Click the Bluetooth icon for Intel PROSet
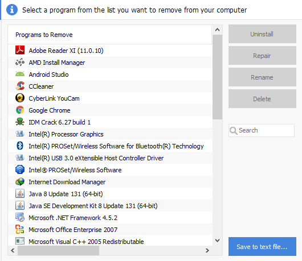The image size is (302, 261). coord(20,146)
